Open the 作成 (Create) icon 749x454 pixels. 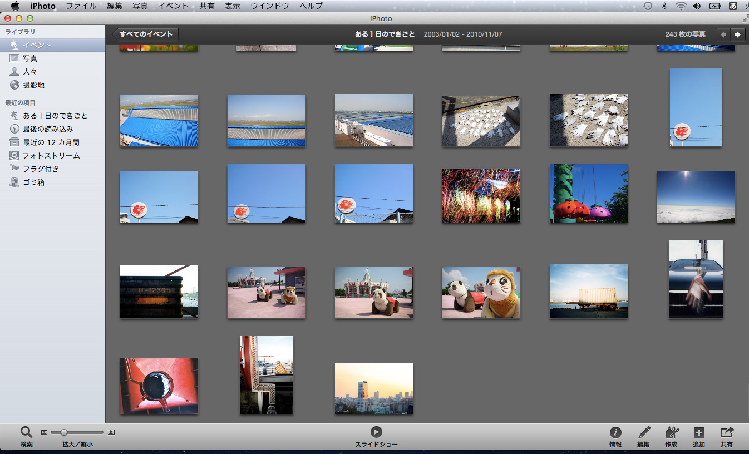point(671,432)
